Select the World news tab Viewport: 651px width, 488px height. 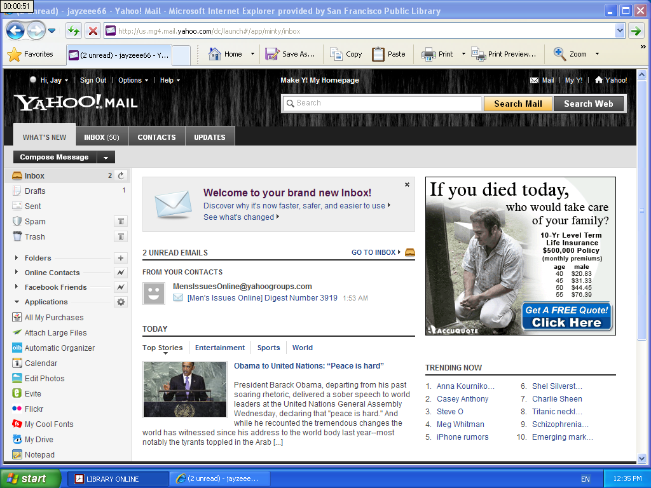coord(302,348)
